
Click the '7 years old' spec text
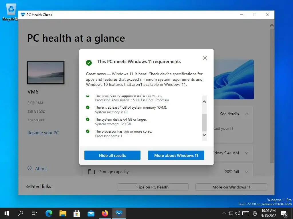point(36,120)
